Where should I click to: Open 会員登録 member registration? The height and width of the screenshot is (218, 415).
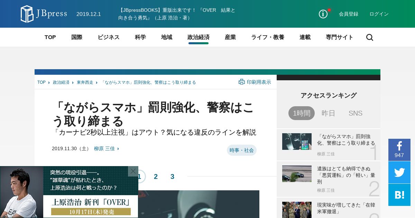349,14
